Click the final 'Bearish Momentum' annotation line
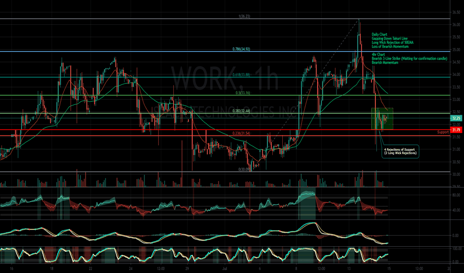This screenshot has height=273, width=464. point(385,63)
